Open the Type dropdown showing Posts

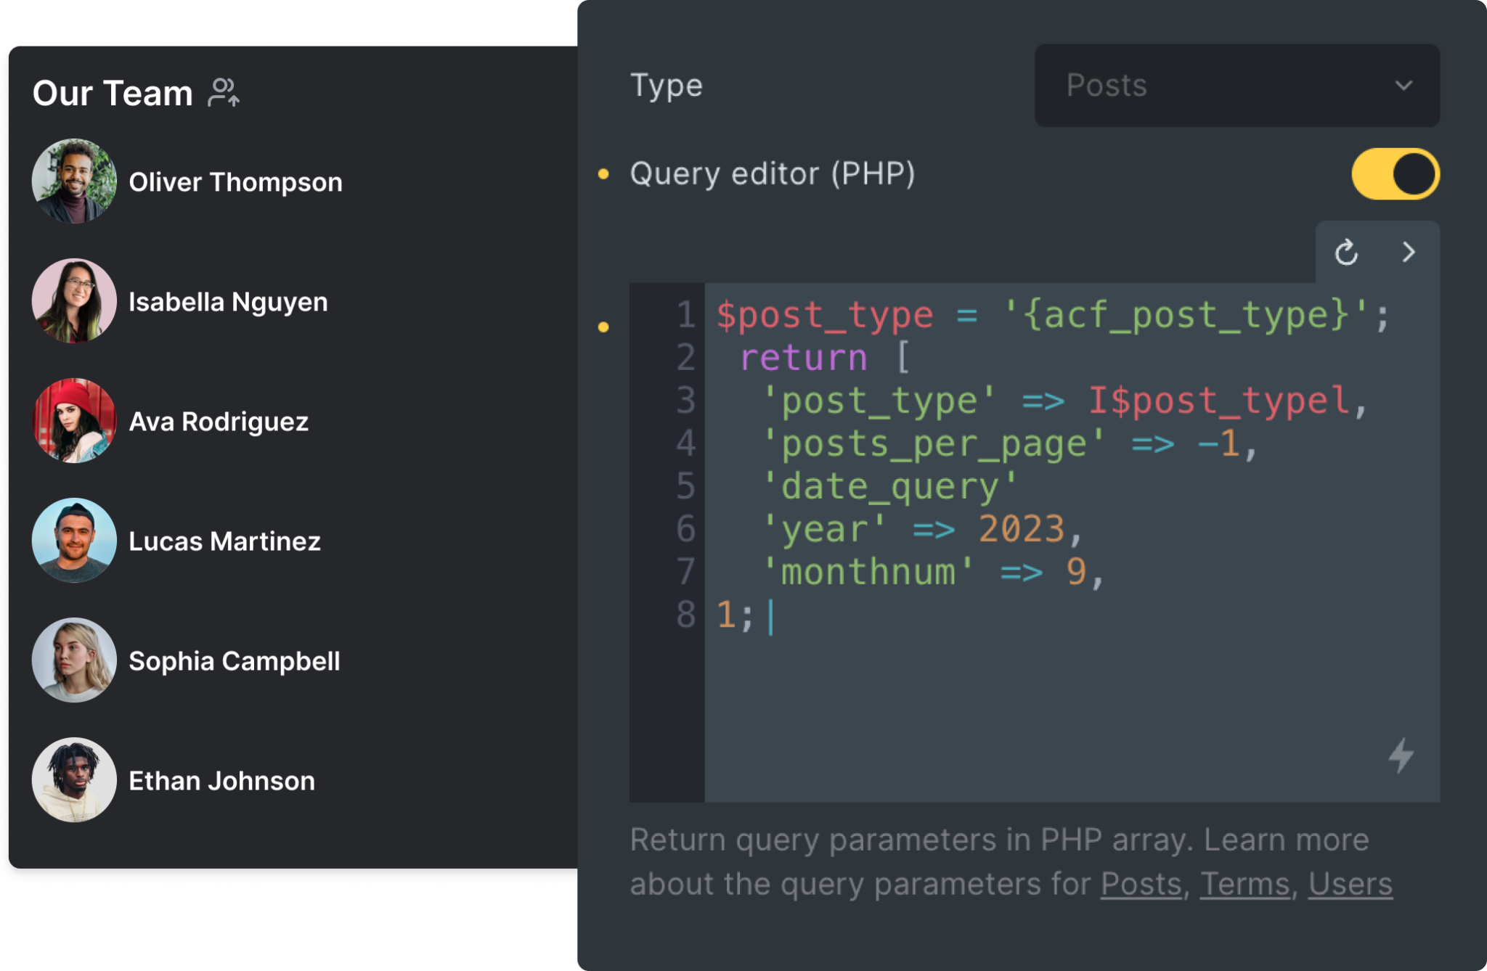click(1237, 86)
